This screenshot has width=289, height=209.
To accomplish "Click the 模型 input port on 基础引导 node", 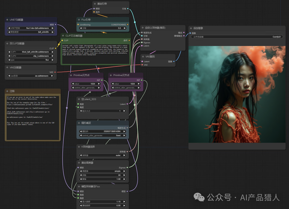I will [94, 9].
